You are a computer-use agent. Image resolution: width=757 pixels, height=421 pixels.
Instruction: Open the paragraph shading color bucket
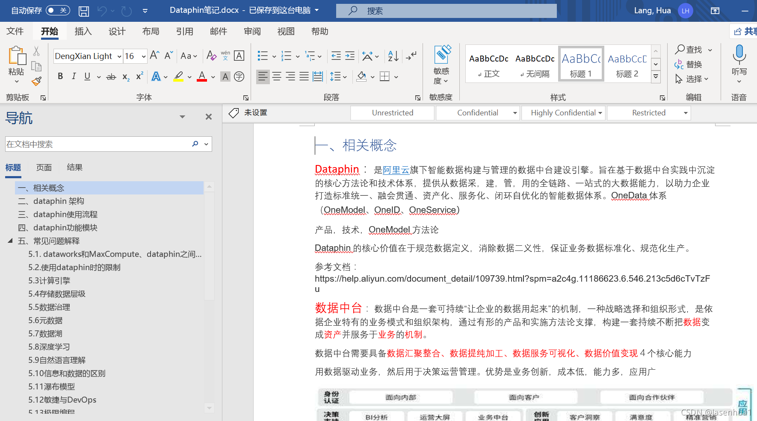(x=361, y=77)
